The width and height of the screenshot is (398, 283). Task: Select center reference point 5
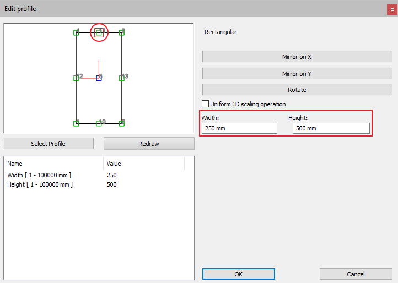tap(99, 78)
